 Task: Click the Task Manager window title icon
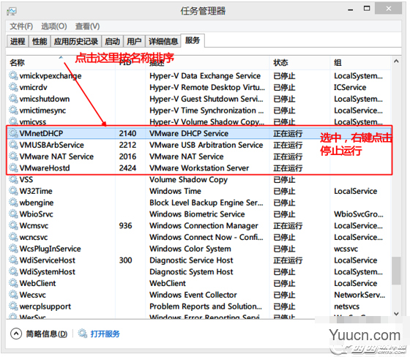pos(12,11)
